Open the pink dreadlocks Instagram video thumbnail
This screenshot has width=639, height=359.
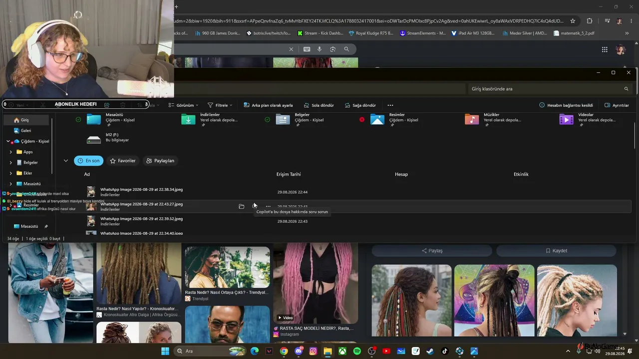point(316,283)
